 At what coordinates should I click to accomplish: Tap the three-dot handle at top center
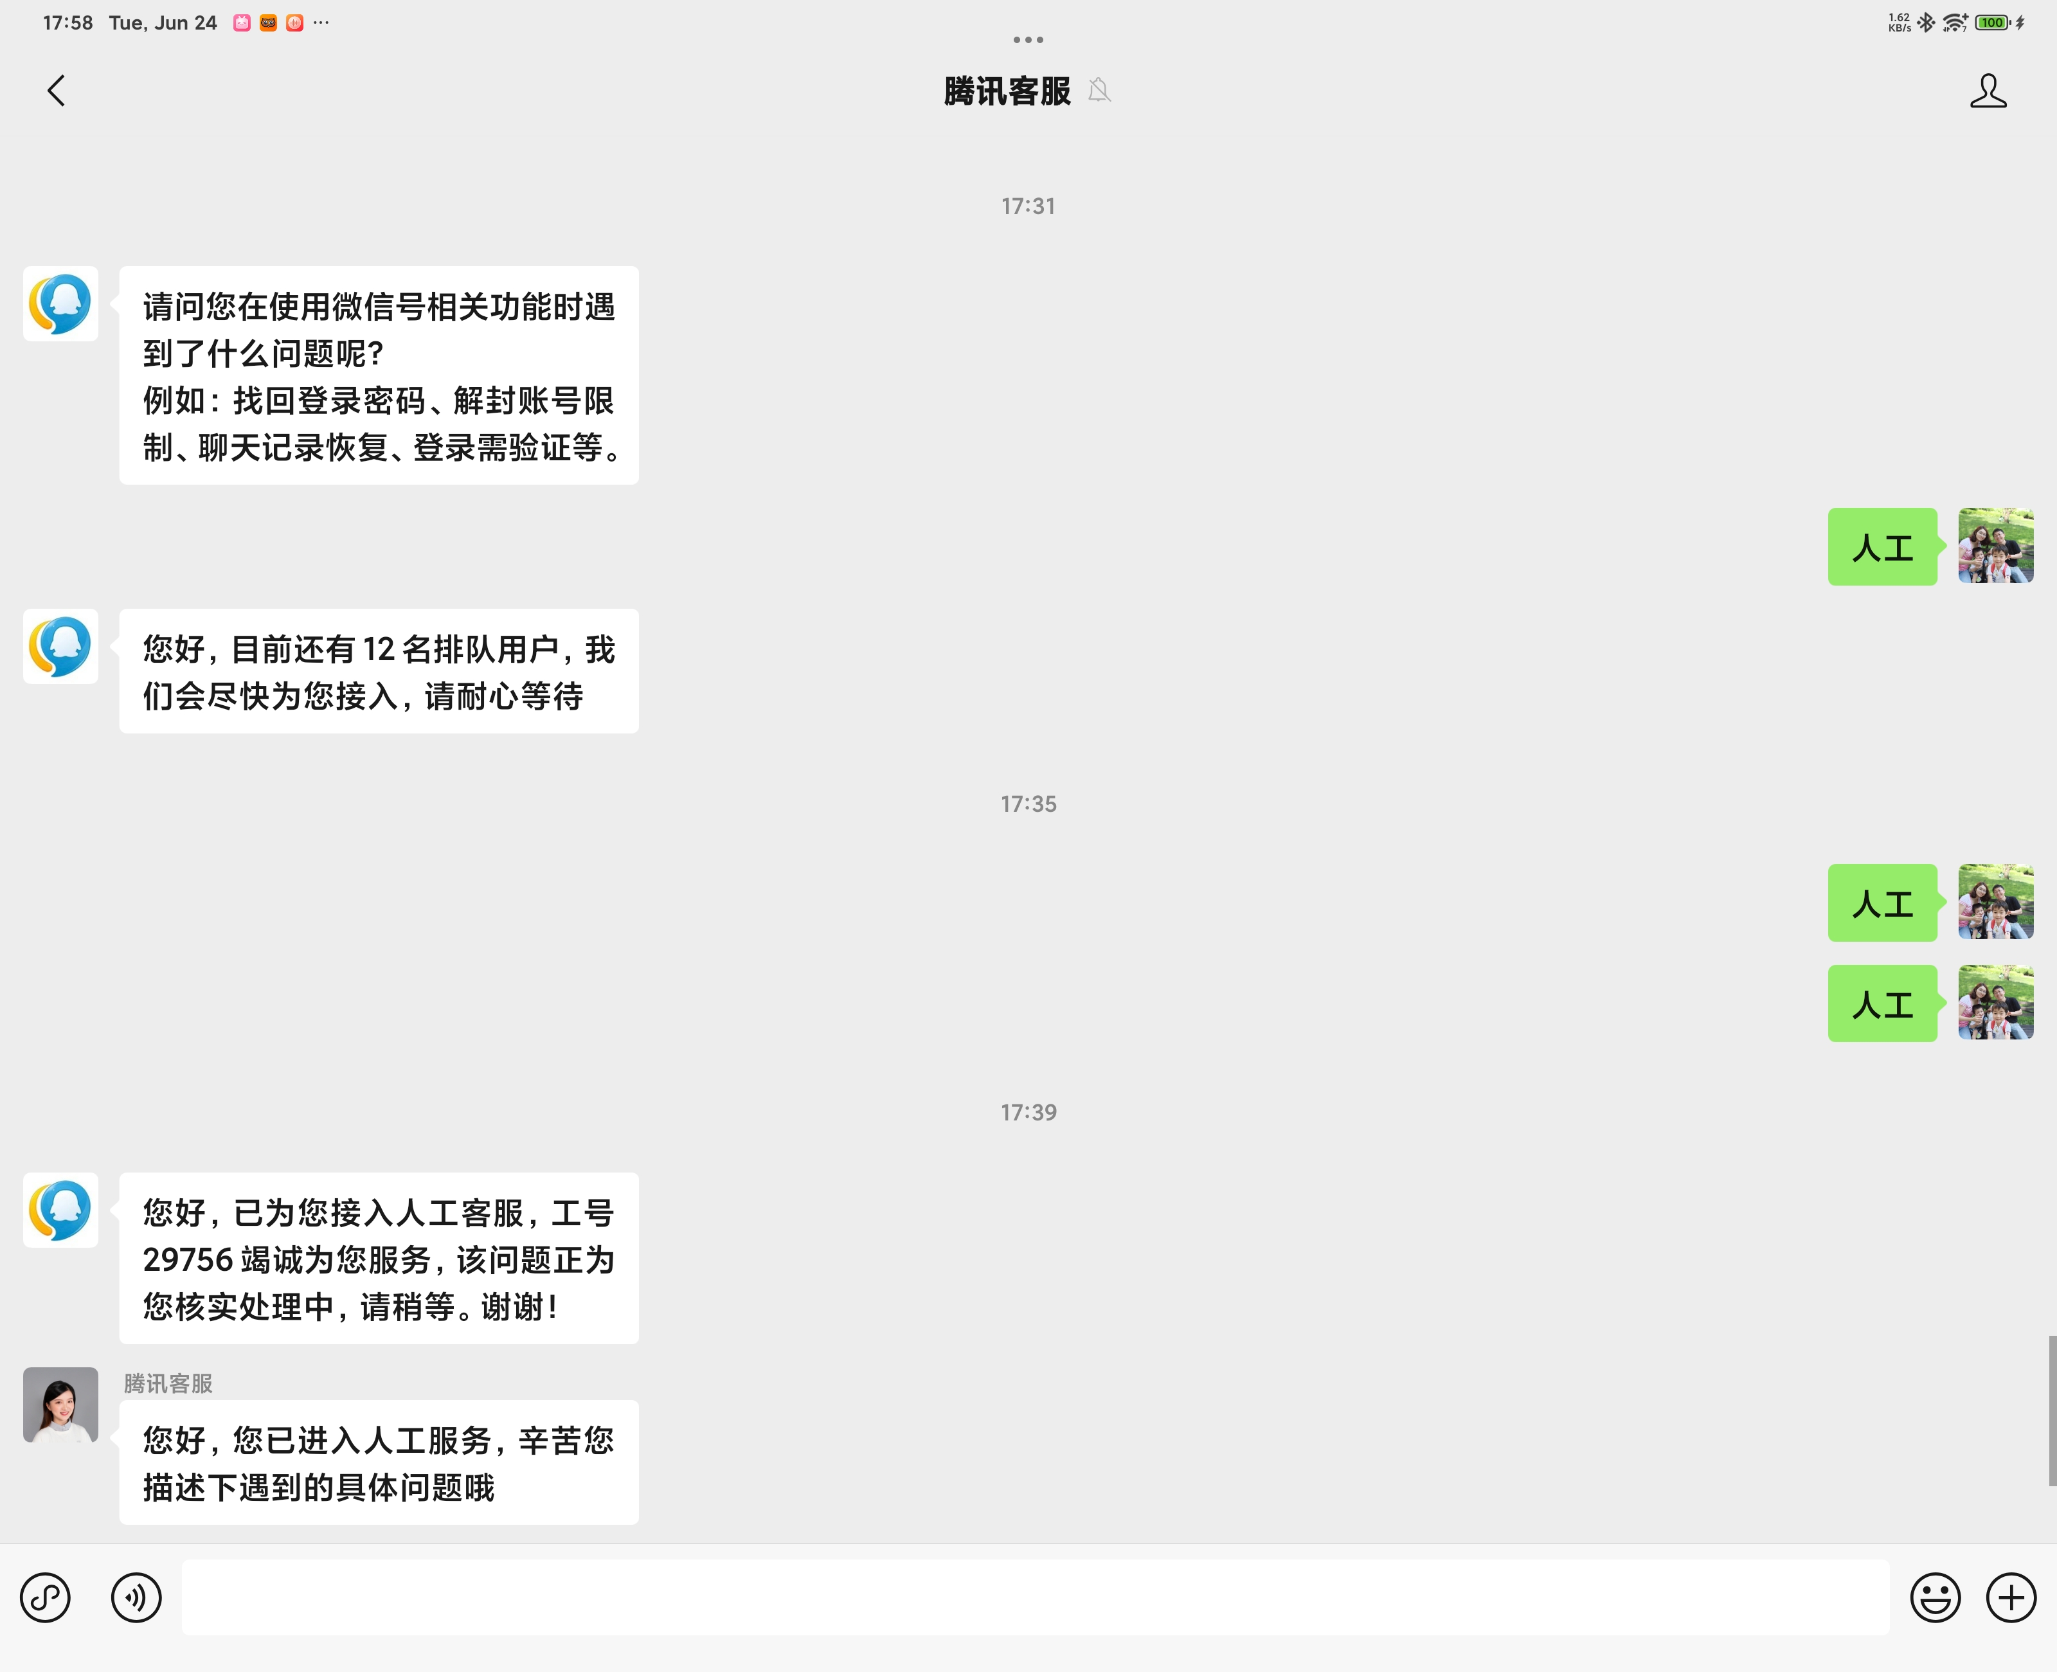(1028, 39)
